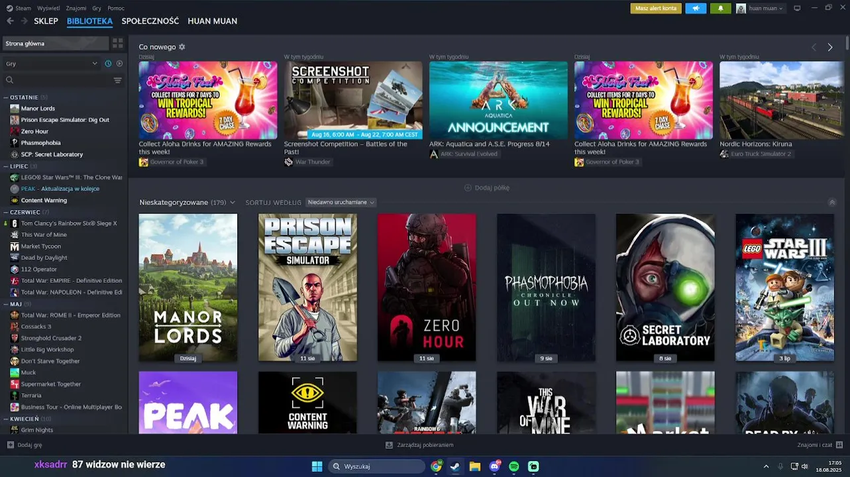Open the sidebar filter options icon
The height and width of the screenshot is (477, 850).
(118, 80)
